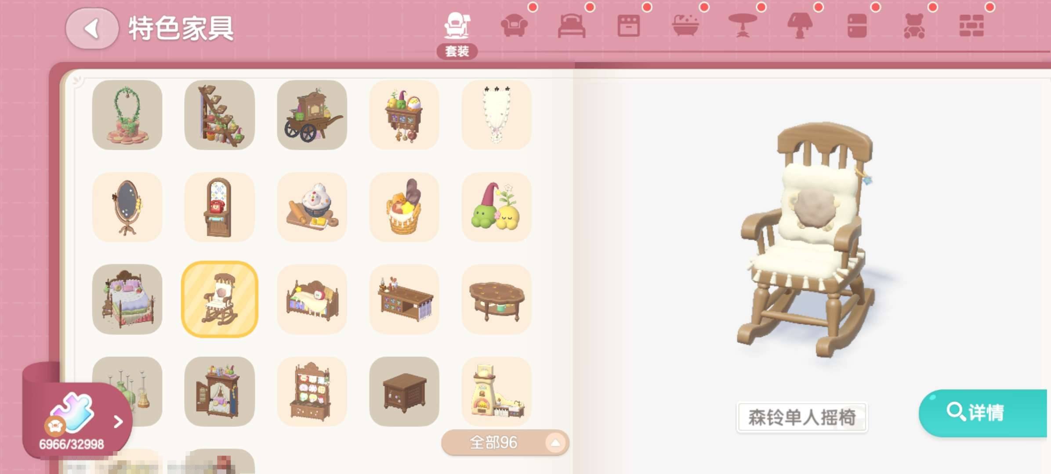Select the green and yellow plush toys
1051x474 pixels.
(497, 207)
